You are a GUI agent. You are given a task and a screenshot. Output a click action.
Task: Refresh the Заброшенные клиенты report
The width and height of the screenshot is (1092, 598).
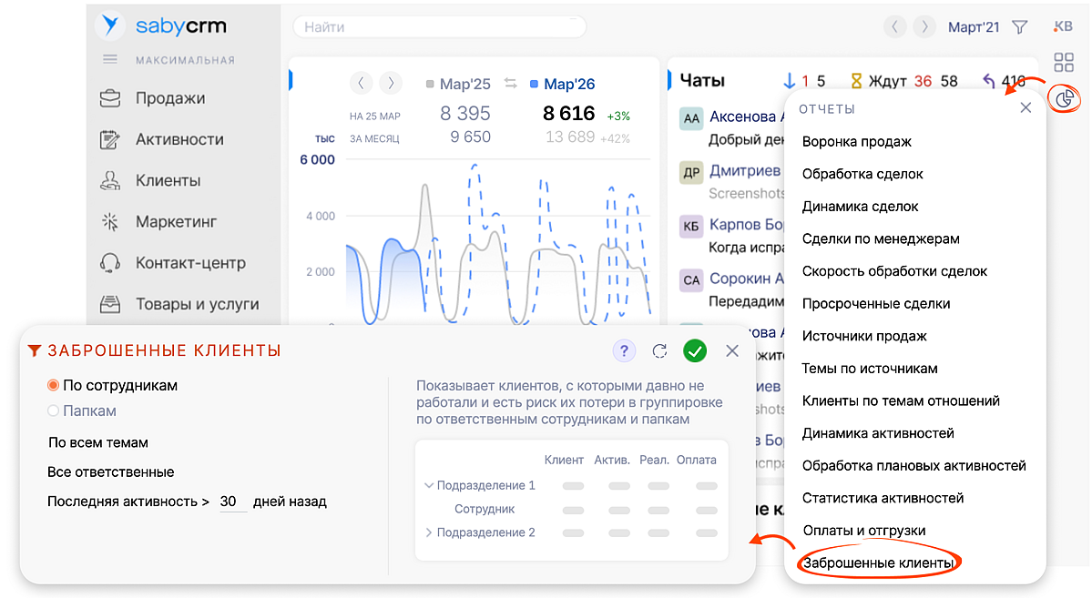point(660,351)
